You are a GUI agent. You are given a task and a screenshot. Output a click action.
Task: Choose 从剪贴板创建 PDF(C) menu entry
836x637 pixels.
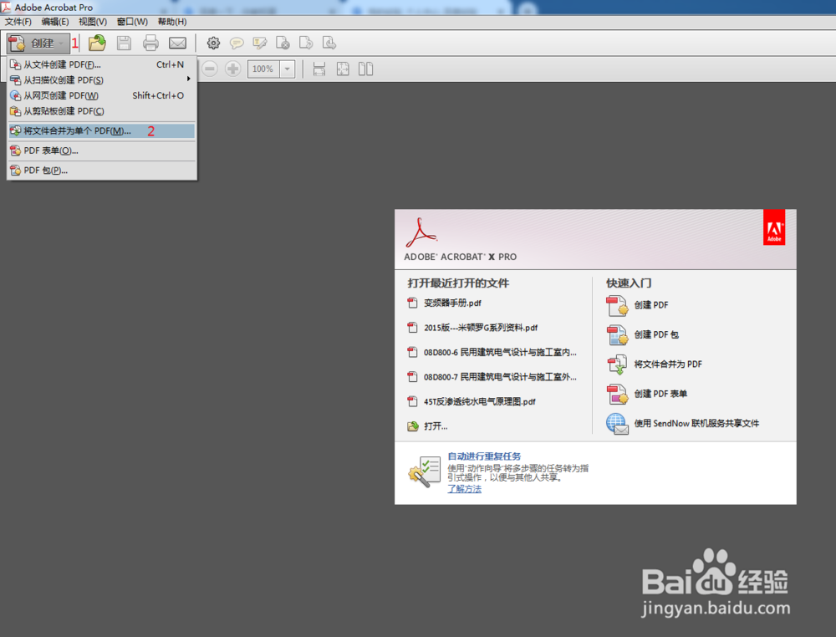(x=101, y=111)
